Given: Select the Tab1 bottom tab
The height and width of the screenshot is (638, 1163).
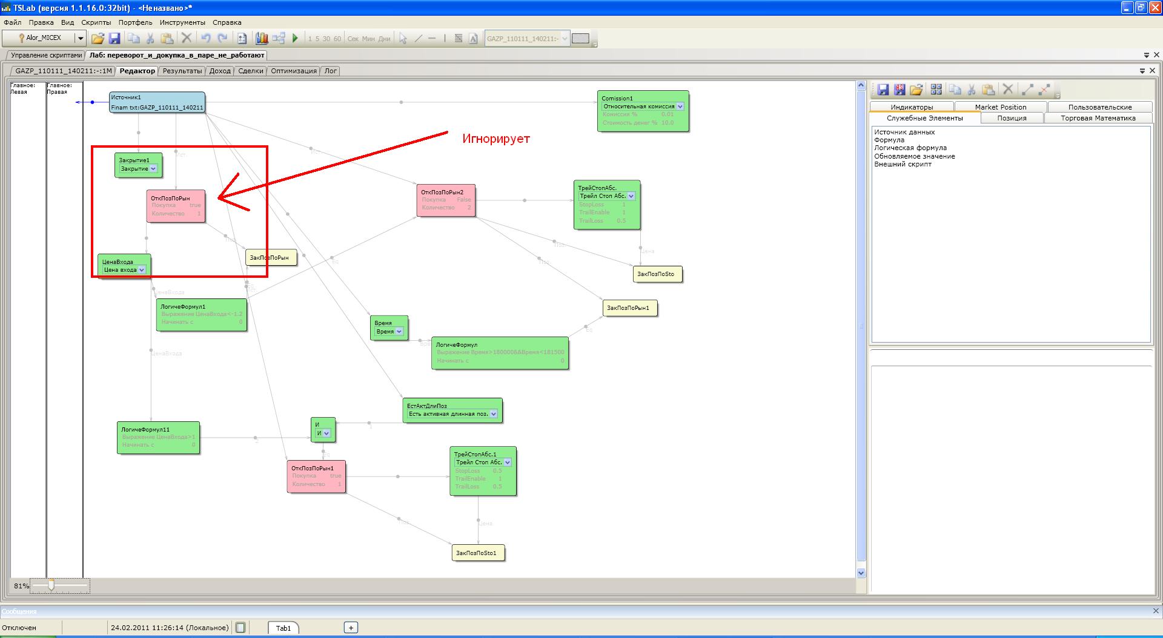Looking at the screenshot, I should 283,628.
